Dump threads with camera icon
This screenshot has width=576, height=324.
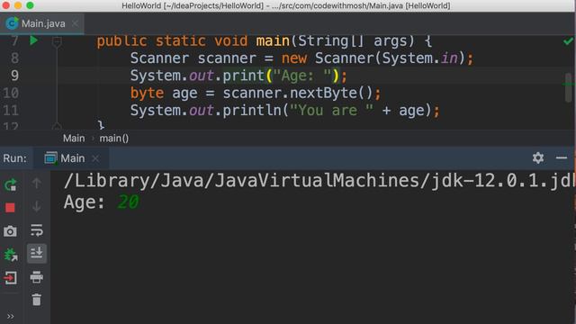(x=10, y=231)
